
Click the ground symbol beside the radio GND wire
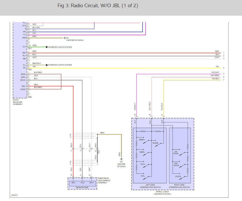pyautogui.click(x=65, y=38)
